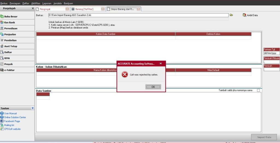Open Buku Besar in explorer sidebar
This screenshot has width=280, height=143.
(x=17, y=17)
